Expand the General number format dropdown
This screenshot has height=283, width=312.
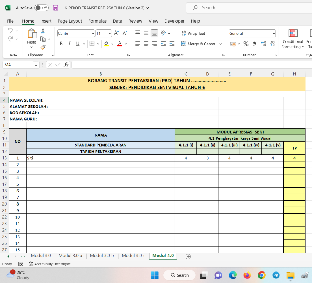(273, 34)
